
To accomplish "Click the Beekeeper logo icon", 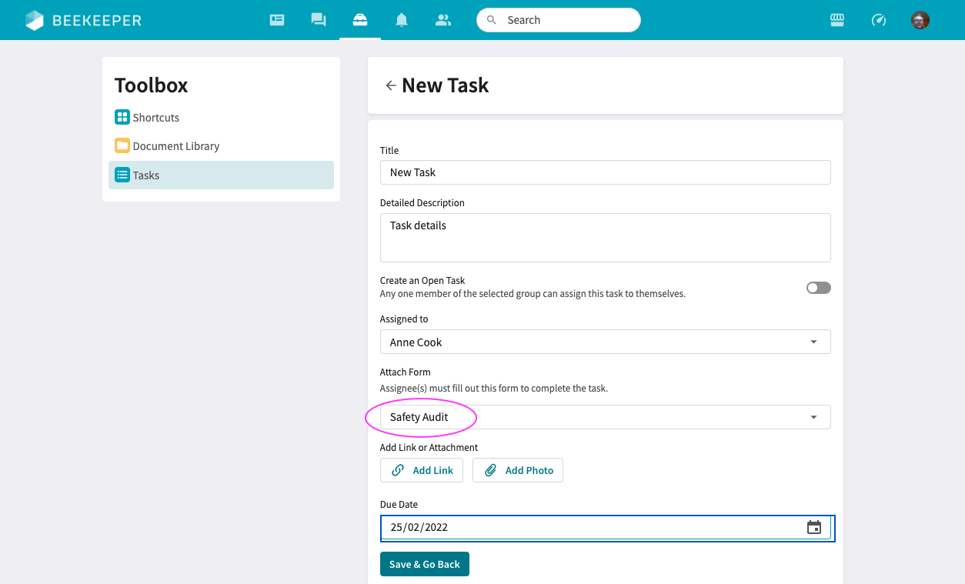I will [35, 20].
